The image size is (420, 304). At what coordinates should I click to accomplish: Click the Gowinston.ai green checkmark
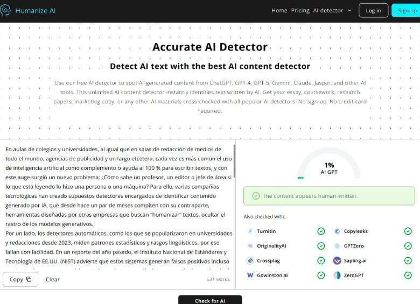click(x=321, y=275)
